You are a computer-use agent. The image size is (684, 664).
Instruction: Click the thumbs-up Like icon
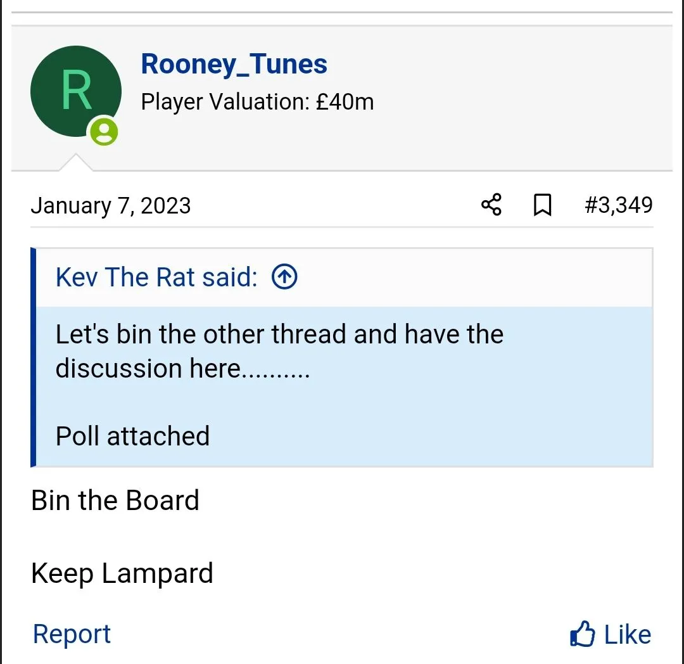[x=583, y=634]
